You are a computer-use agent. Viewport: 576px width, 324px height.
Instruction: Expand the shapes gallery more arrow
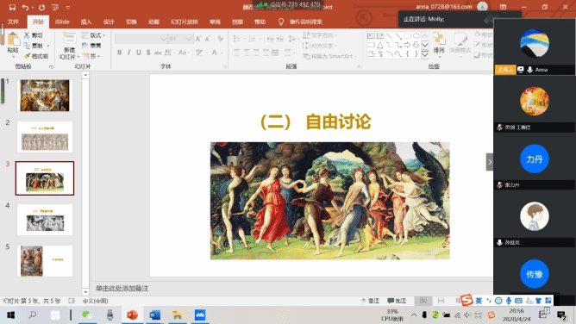point(425,54)
